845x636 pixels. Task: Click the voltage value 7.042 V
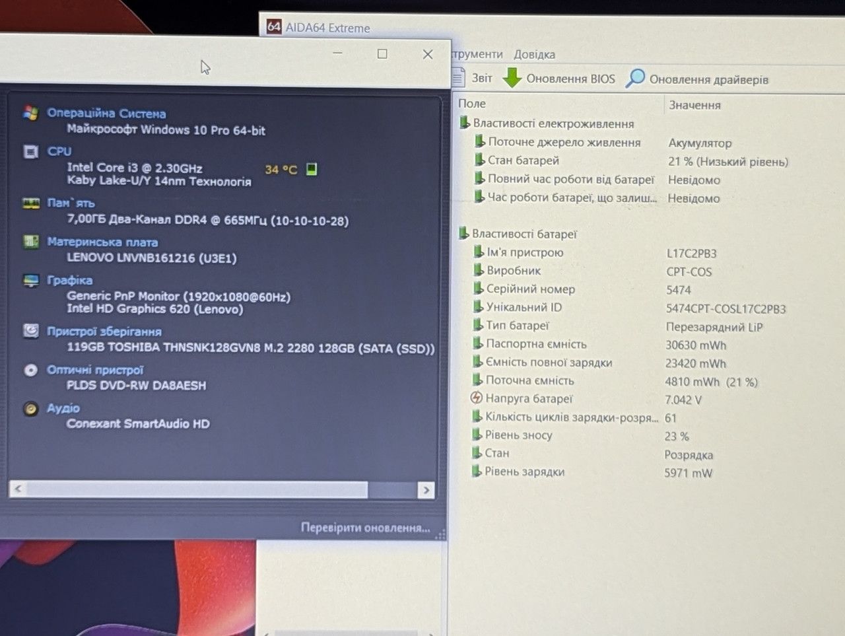pos(683,400)
